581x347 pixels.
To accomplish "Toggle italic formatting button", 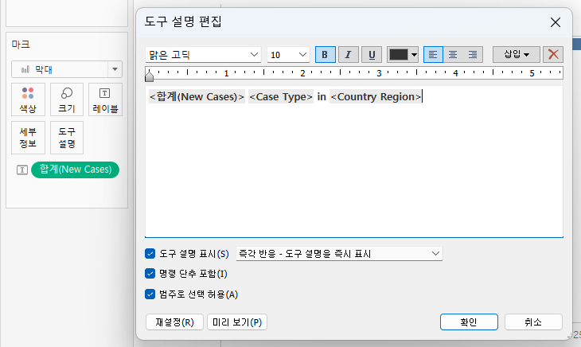I will pyautogui.click(x=348, y=55).
